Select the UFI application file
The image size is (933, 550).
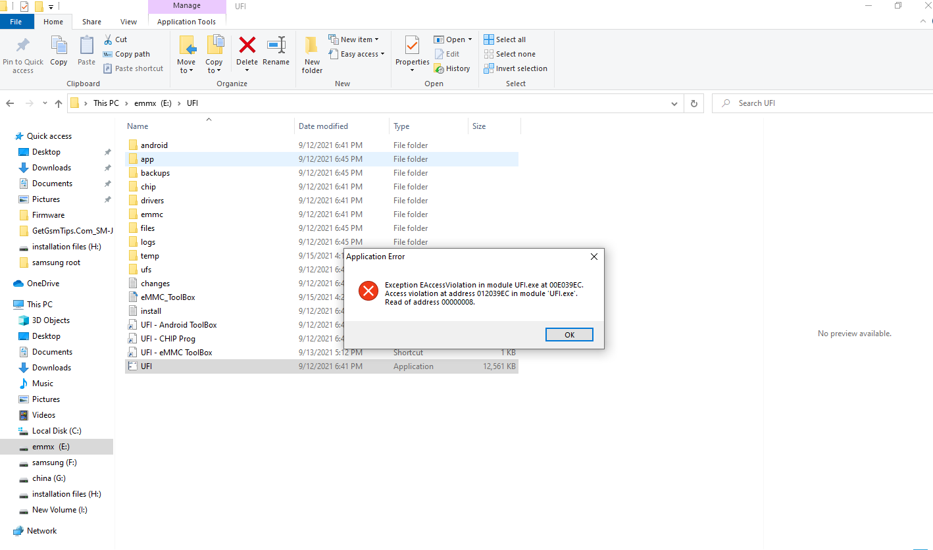point(322,366)
